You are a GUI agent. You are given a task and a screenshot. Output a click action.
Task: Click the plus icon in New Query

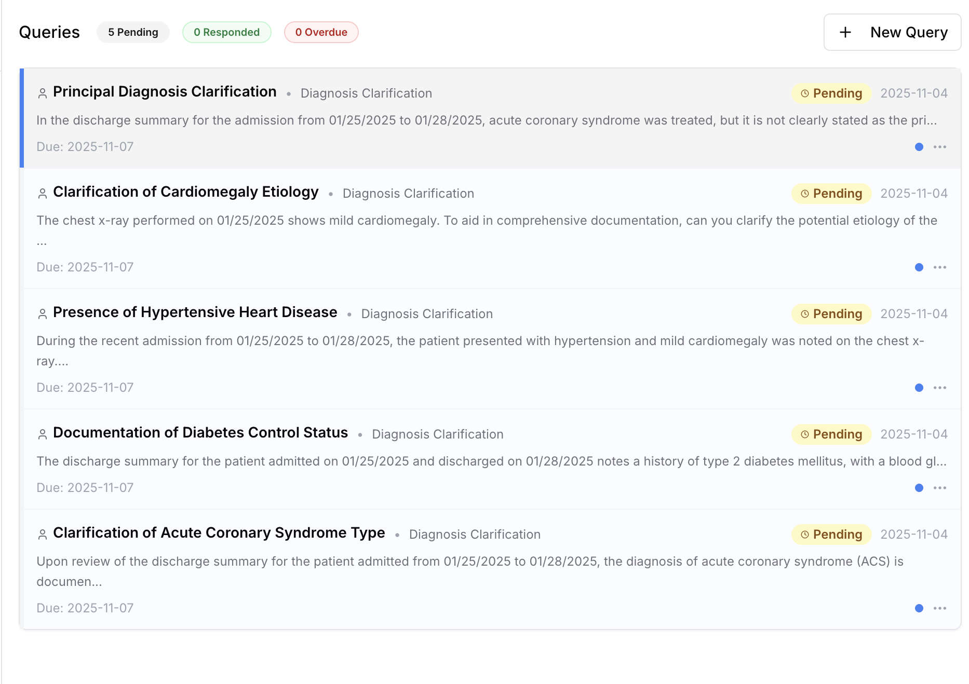(x=845, y=32)
